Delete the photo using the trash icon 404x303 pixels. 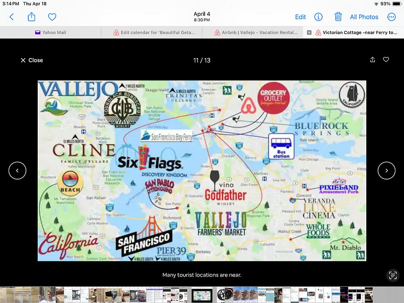[x=338, y=17]
